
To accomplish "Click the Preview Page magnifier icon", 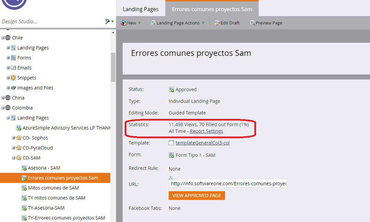I will (x=253, y=23).
